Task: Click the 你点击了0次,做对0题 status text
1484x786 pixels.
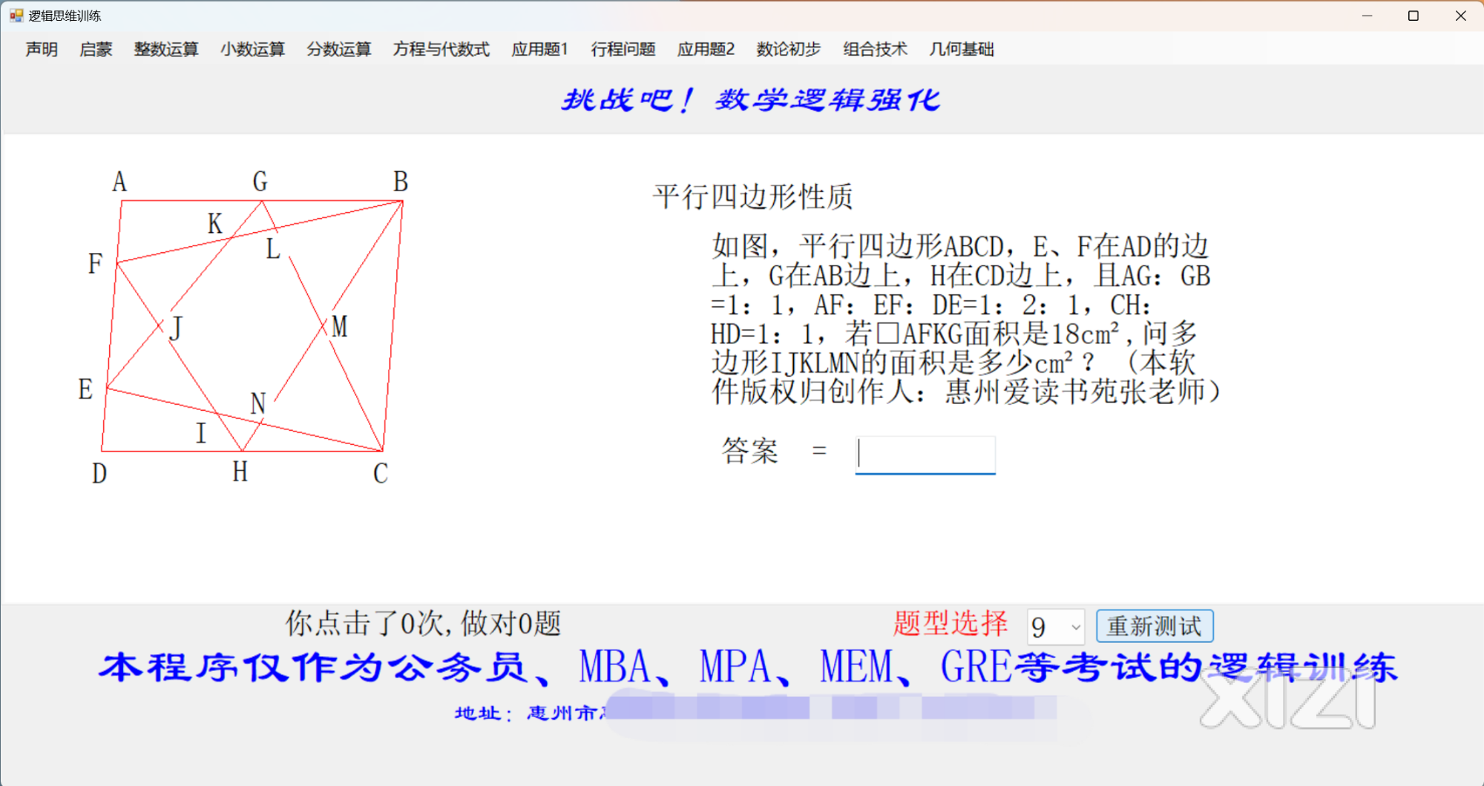Action: (x=423, y=624)
